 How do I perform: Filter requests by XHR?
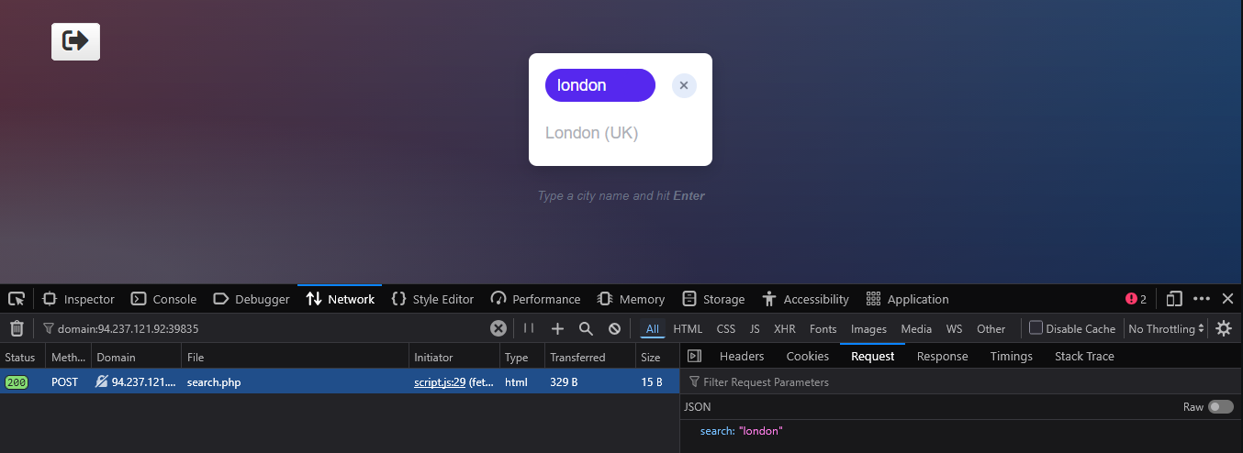click(785, 328)
